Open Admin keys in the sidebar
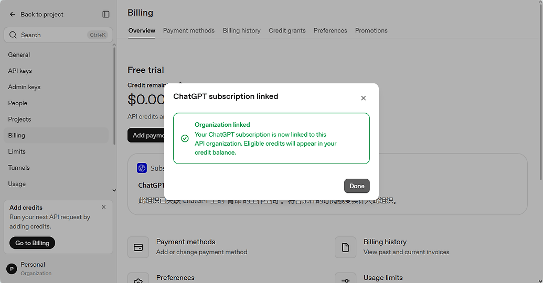 coord(56,87)
